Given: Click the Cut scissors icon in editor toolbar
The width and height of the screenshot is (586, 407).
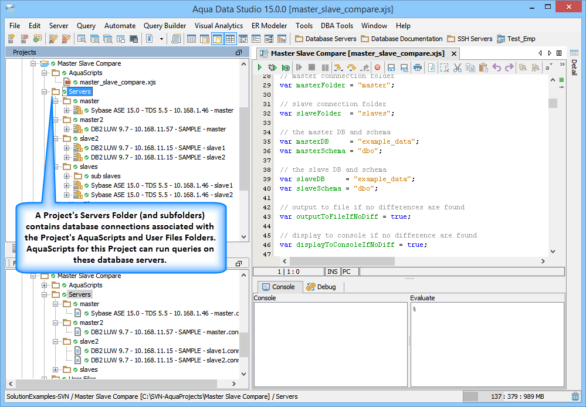Looking at the screenshot, I should point(458,67).
